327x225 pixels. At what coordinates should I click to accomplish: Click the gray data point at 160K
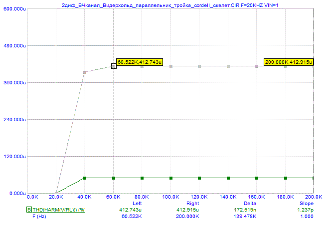[257, 66]
